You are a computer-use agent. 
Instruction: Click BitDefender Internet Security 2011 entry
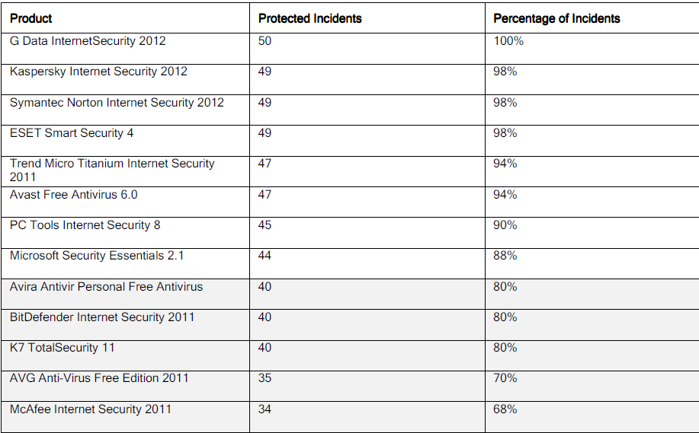pos(102,317)
